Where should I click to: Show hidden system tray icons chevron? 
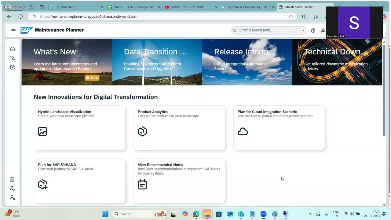click(x=310, y=214)
